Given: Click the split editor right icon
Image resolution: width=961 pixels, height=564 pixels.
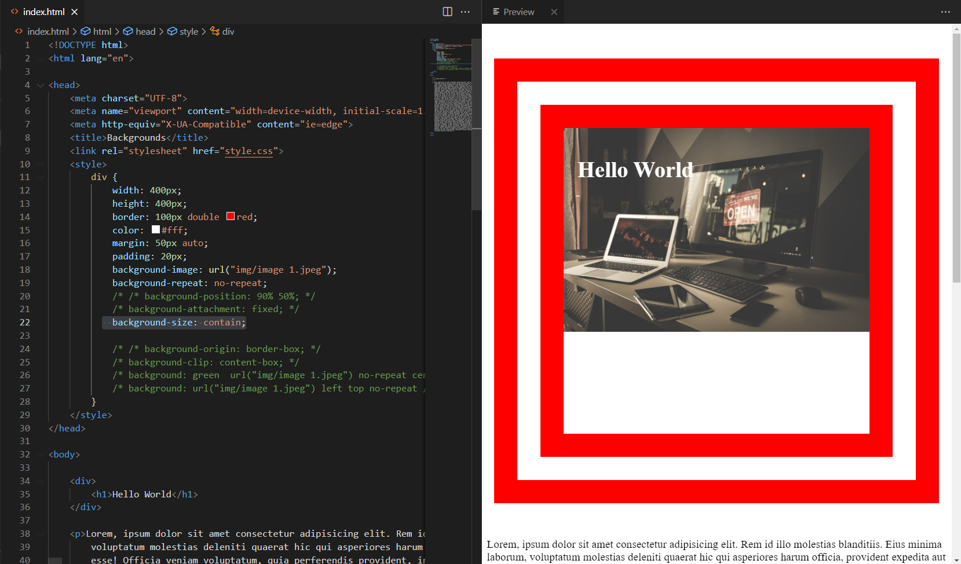Looking at the screenshot, I should 447,12.
